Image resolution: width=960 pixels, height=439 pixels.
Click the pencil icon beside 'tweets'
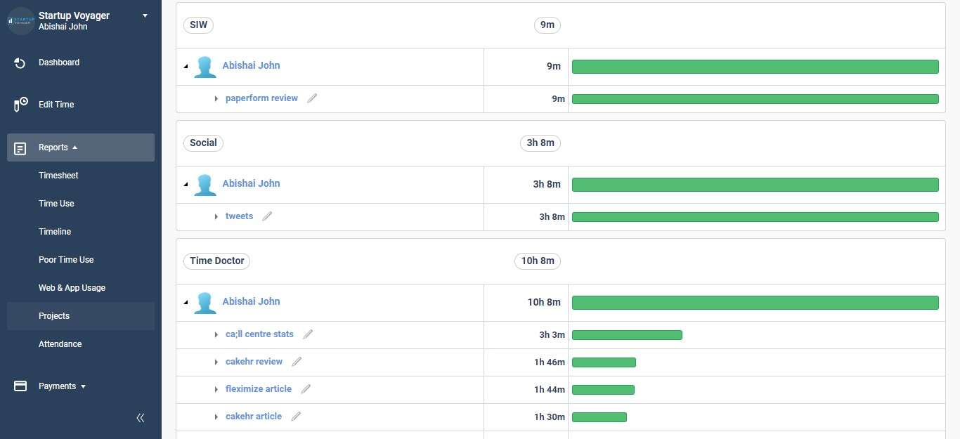click(267, 216)
